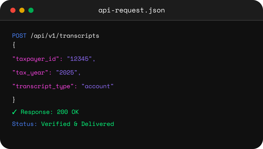Select the "2025" value
The image size is (263, 149).
click(66, 73)
